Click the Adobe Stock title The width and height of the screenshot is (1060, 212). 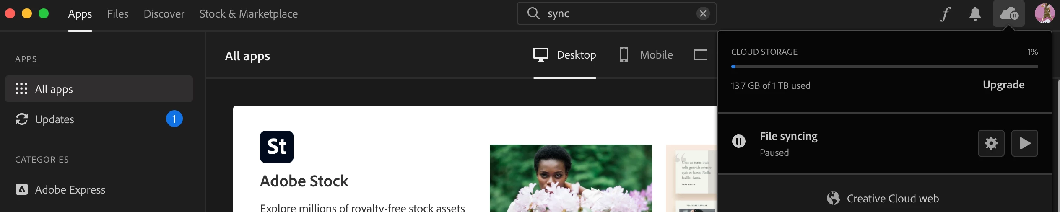coord(304,181)
